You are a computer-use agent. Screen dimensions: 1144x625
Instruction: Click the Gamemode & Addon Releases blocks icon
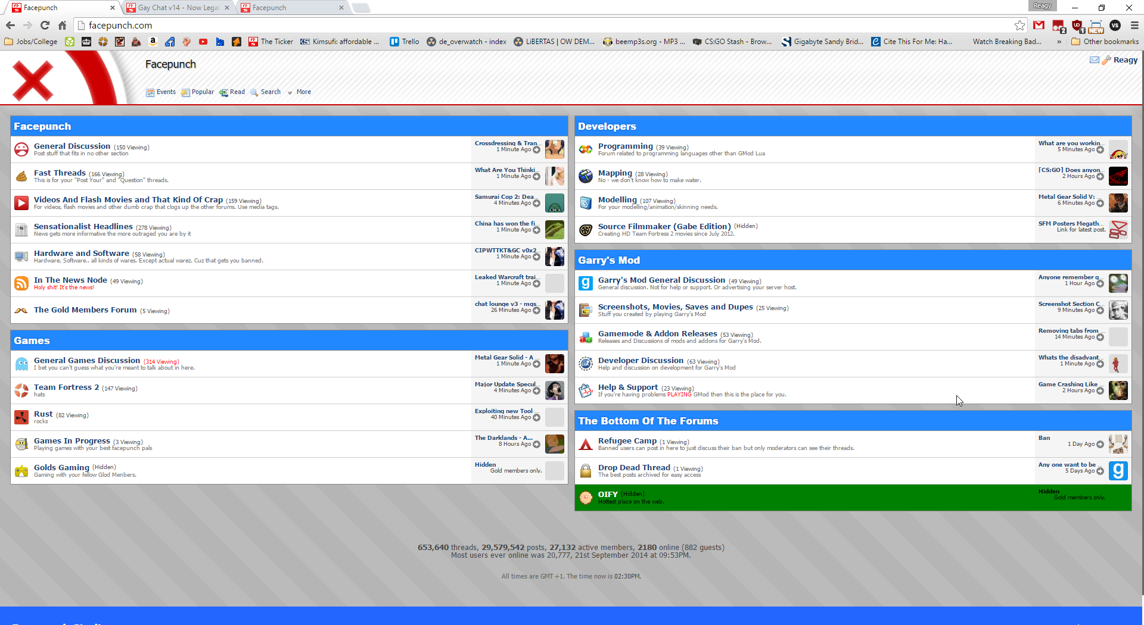point(586,337)
